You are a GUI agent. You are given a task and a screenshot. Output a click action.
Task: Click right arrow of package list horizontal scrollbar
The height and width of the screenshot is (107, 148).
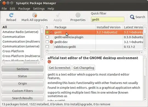point(142,52)
